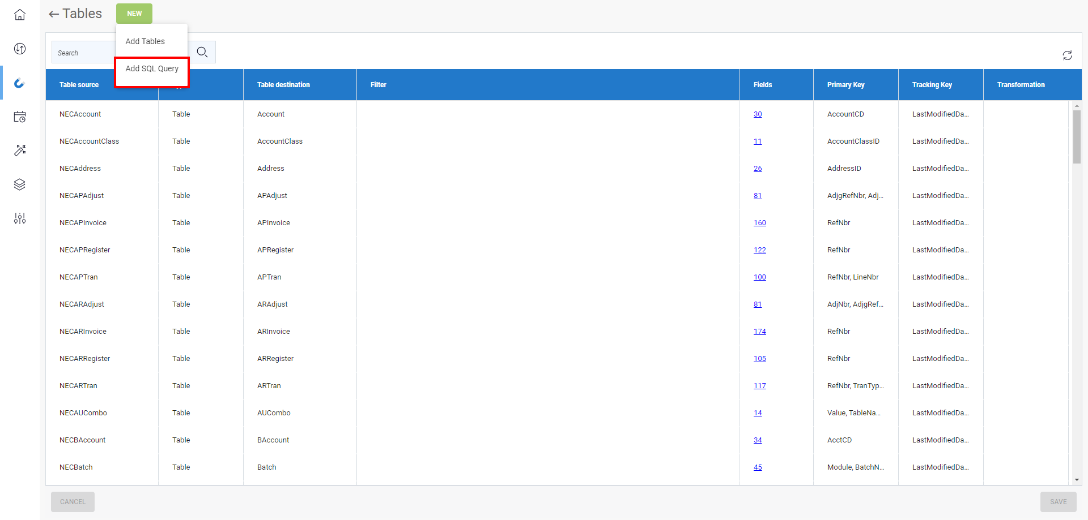The width and height of the screenshot is (1088, 520).
Task: Open the stacked layers icon in sidebar
Action: coord(20,184)
